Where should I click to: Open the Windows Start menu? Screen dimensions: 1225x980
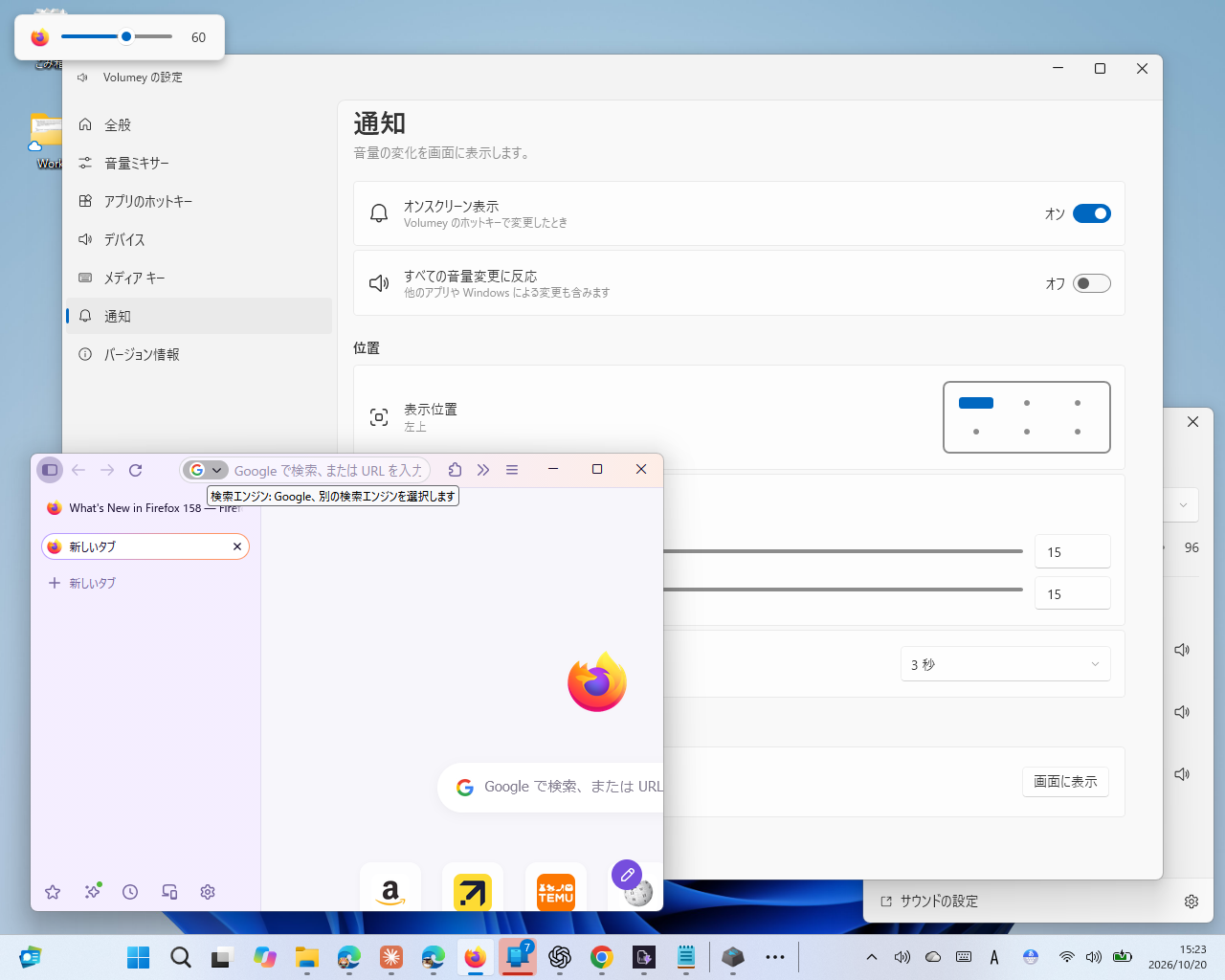pos(139,957)
